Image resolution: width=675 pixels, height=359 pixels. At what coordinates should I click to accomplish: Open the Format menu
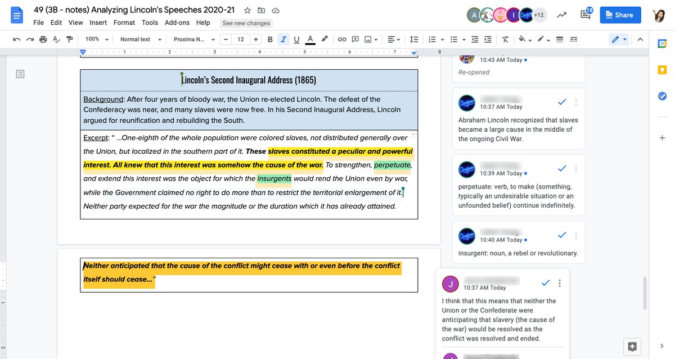[124, 23]
